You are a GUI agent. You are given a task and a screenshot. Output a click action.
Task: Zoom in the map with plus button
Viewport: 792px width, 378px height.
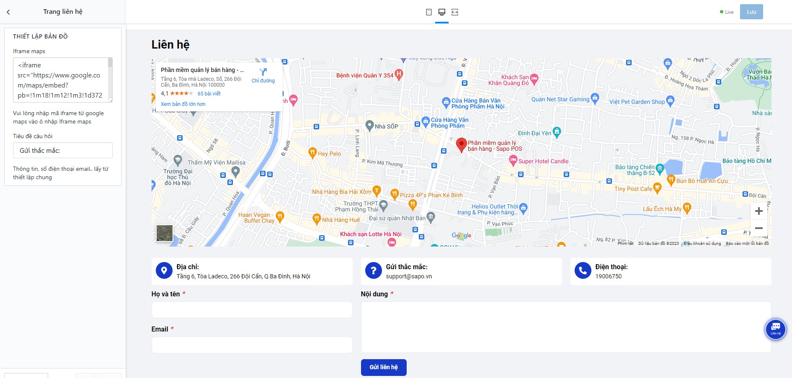pyautogui.click(x=758, y=211)
